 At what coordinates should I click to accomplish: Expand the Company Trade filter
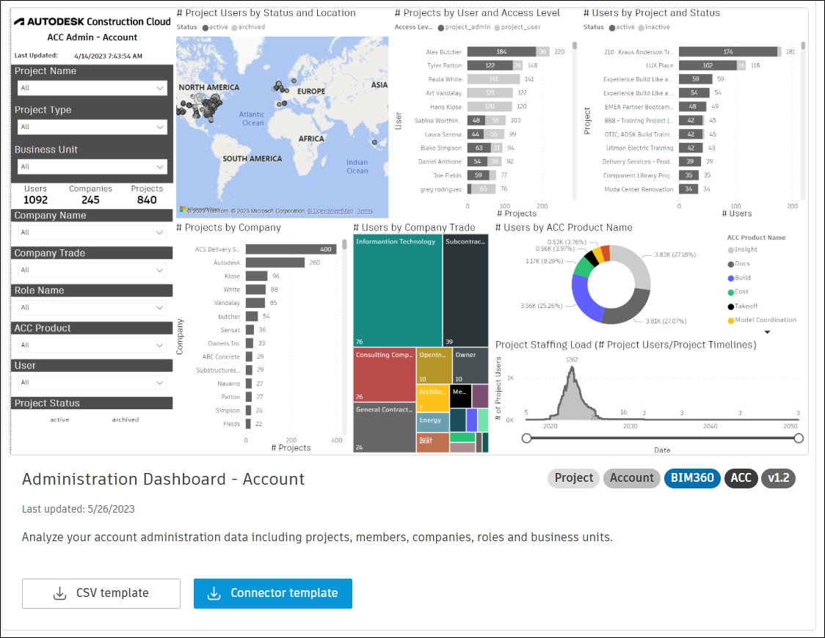click(x=92, y=270)
